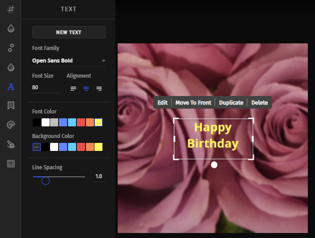
Task: Click the Happy Birthday text on canvas
Action: coord(213,136)
